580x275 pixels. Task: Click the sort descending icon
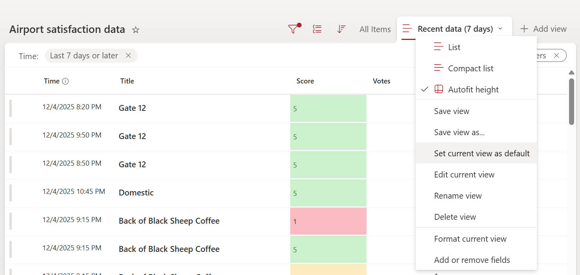(341, 29)
